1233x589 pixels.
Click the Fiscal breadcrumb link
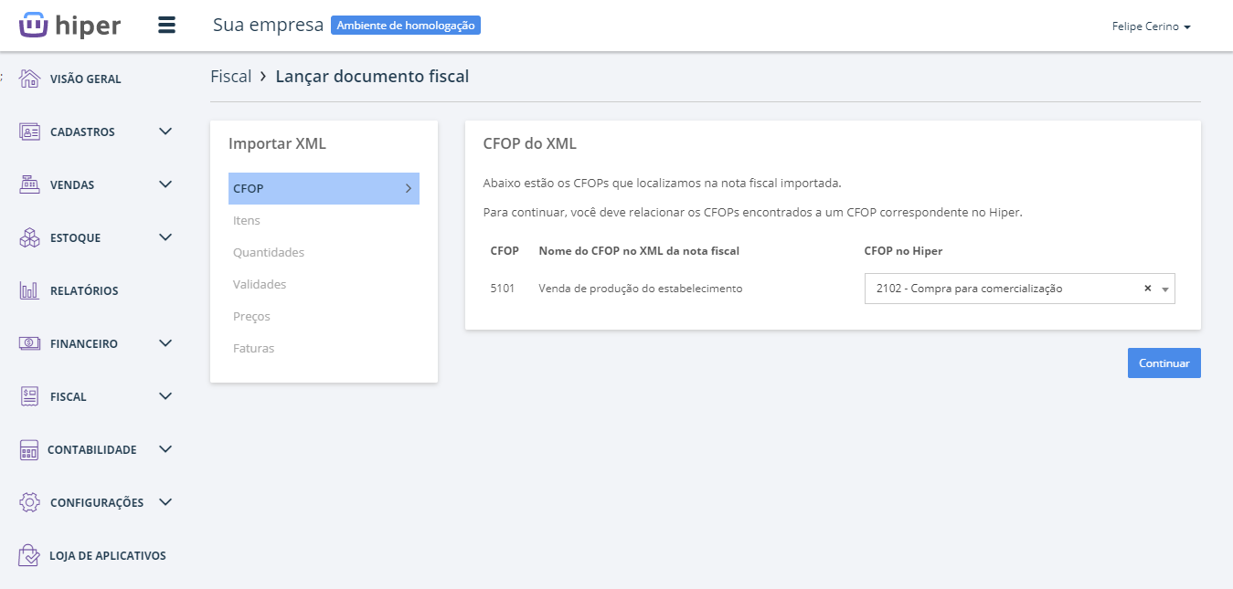coord(230,77)
